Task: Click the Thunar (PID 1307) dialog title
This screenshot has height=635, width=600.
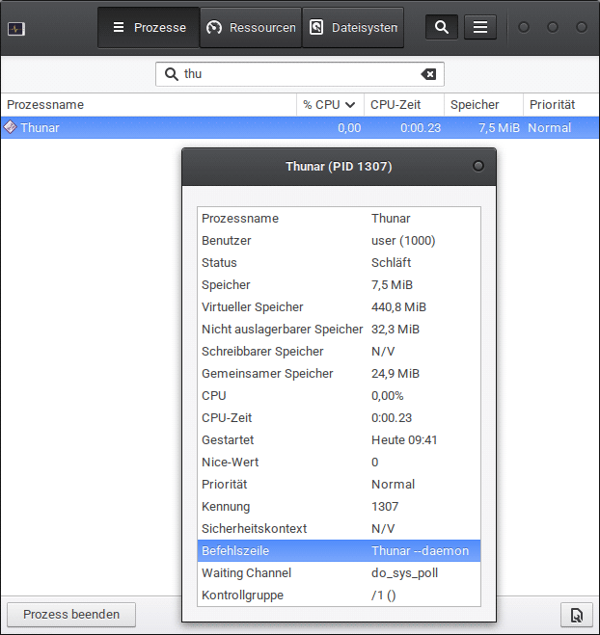Action: coord(339,167)
